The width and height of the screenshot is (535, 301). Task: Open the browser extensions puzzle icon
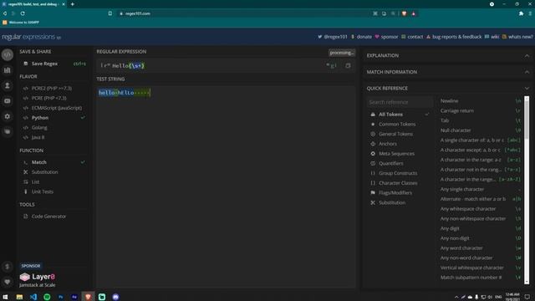point(521,13)
